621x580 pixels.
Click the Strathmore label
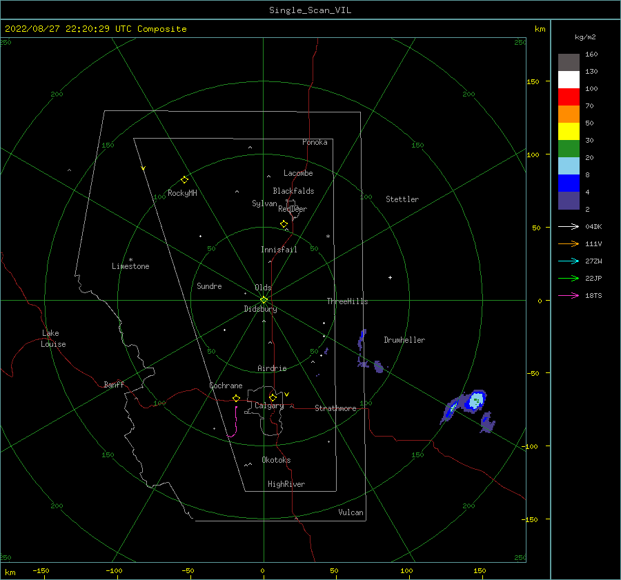[335, 408]
